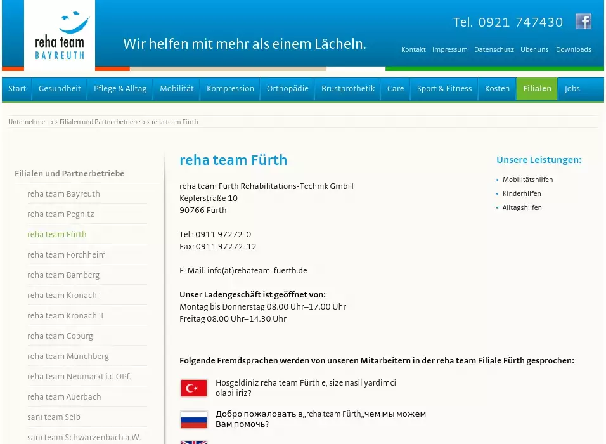Click the Mobilitätshilfen service link
The width and height of the screenshot is (606, 444).
coord(527,180)
